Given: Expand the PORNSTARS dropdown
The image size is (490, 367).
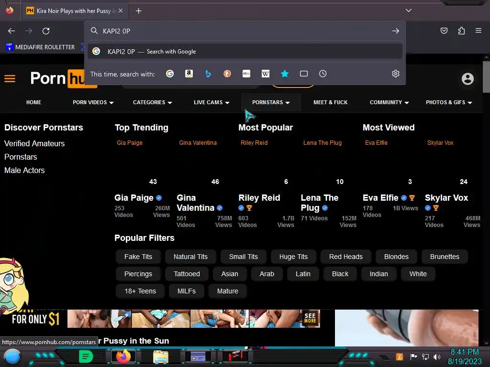Looking at the screenshot, I should tap(271, 102).
